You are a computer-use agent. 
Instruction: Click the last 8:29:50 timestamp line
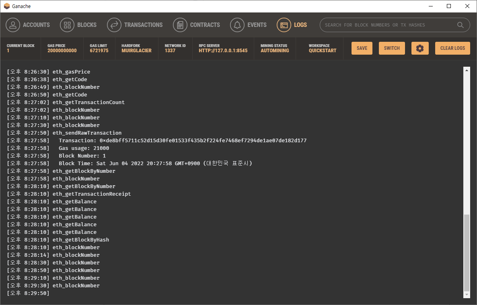tap(28, 293)
